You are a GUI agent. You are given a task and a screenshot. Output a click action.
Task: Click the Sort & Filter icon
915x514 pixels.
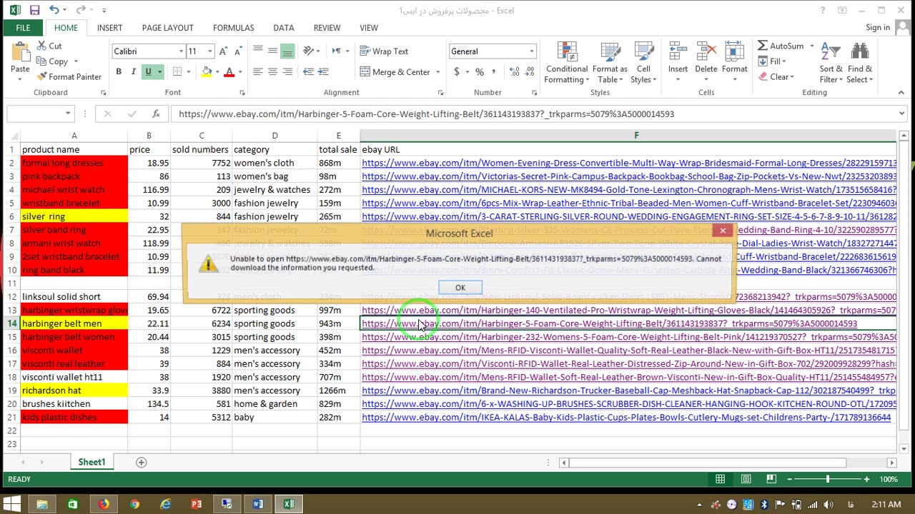tap(831, 63)
